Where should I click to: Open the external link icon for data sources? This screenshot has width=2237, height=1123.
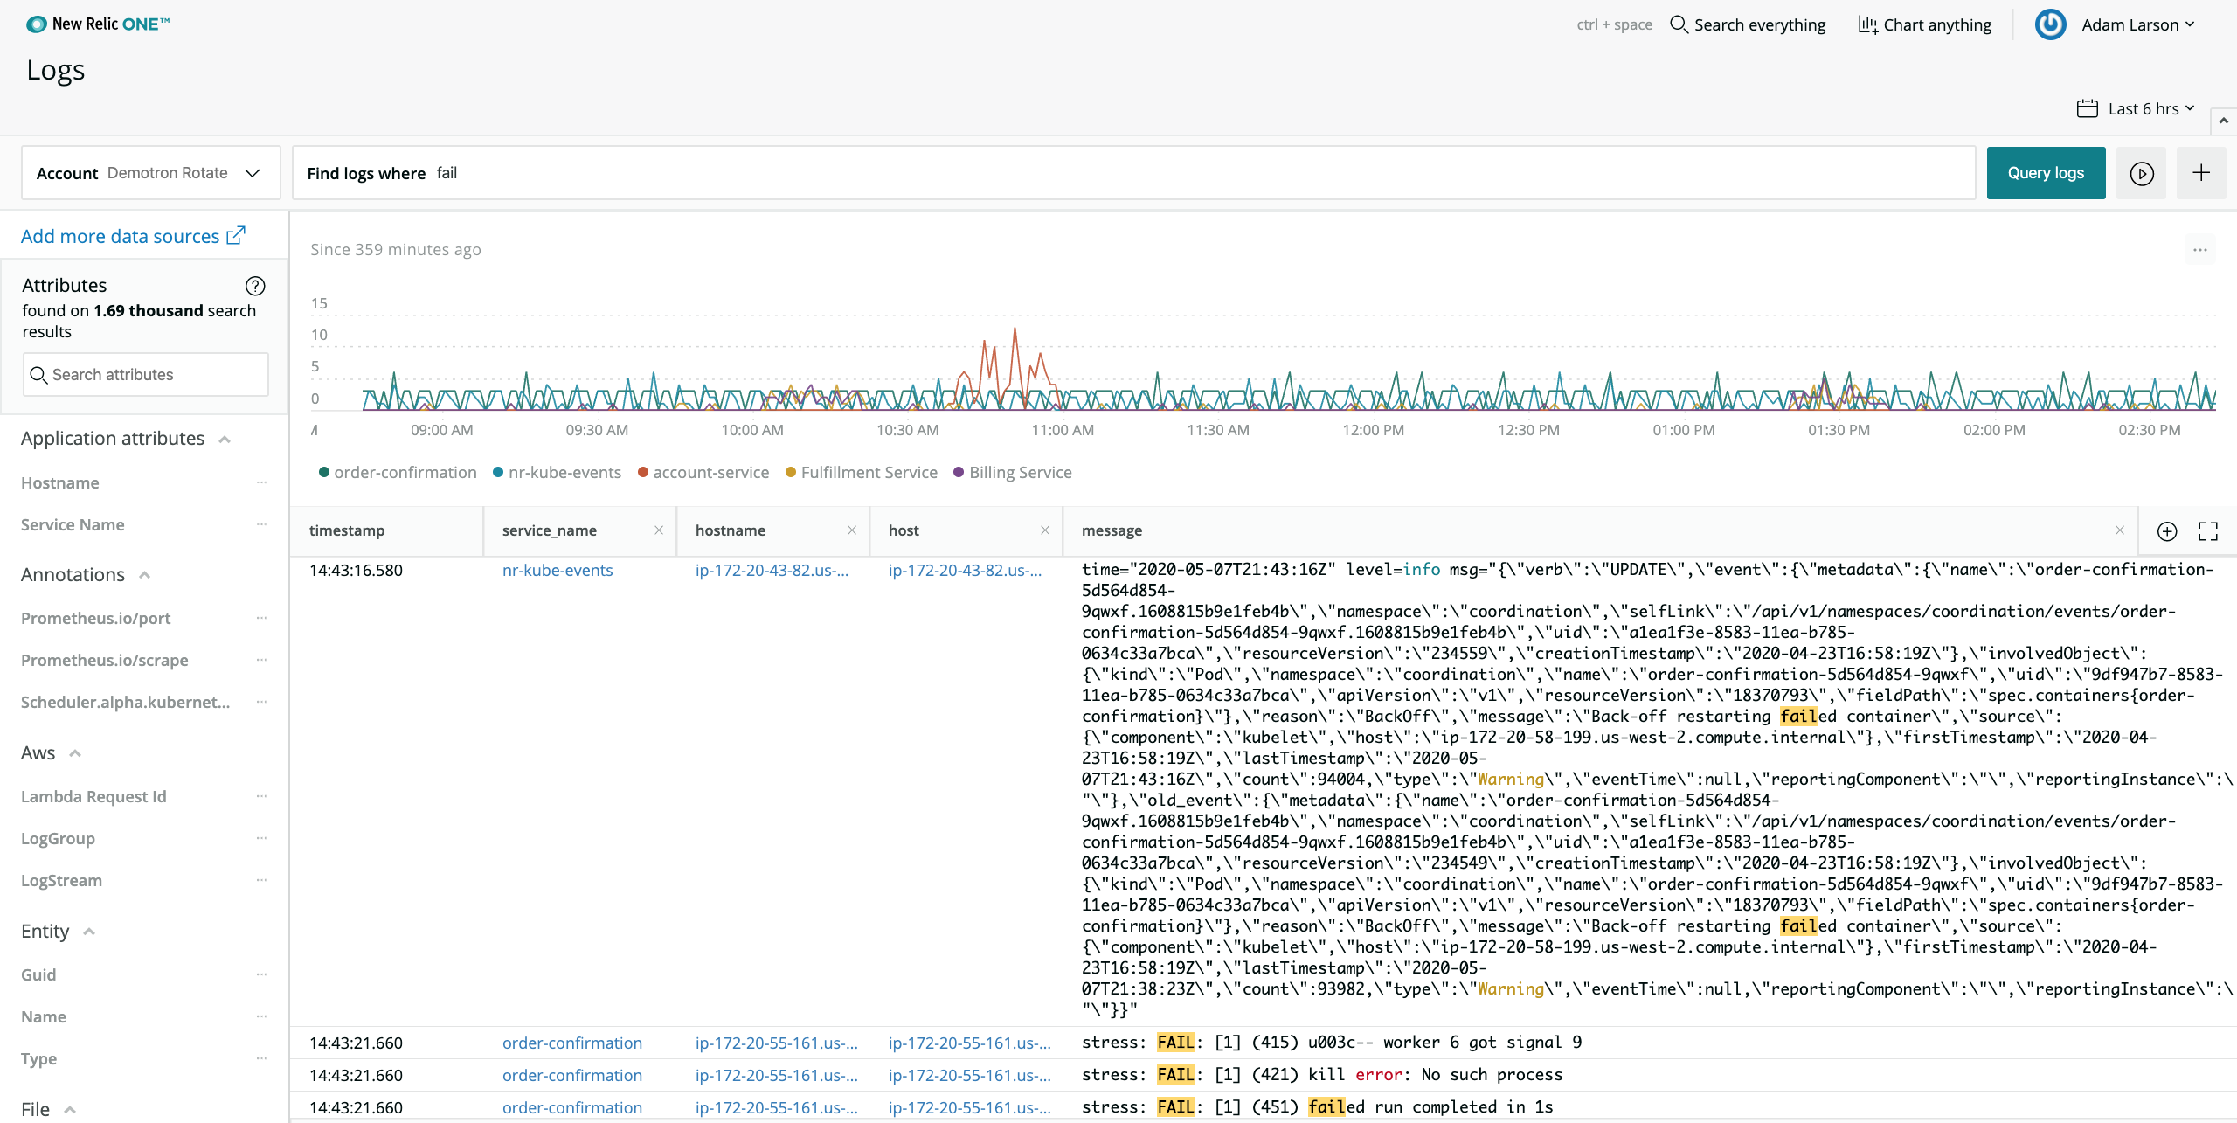point(236,235)
